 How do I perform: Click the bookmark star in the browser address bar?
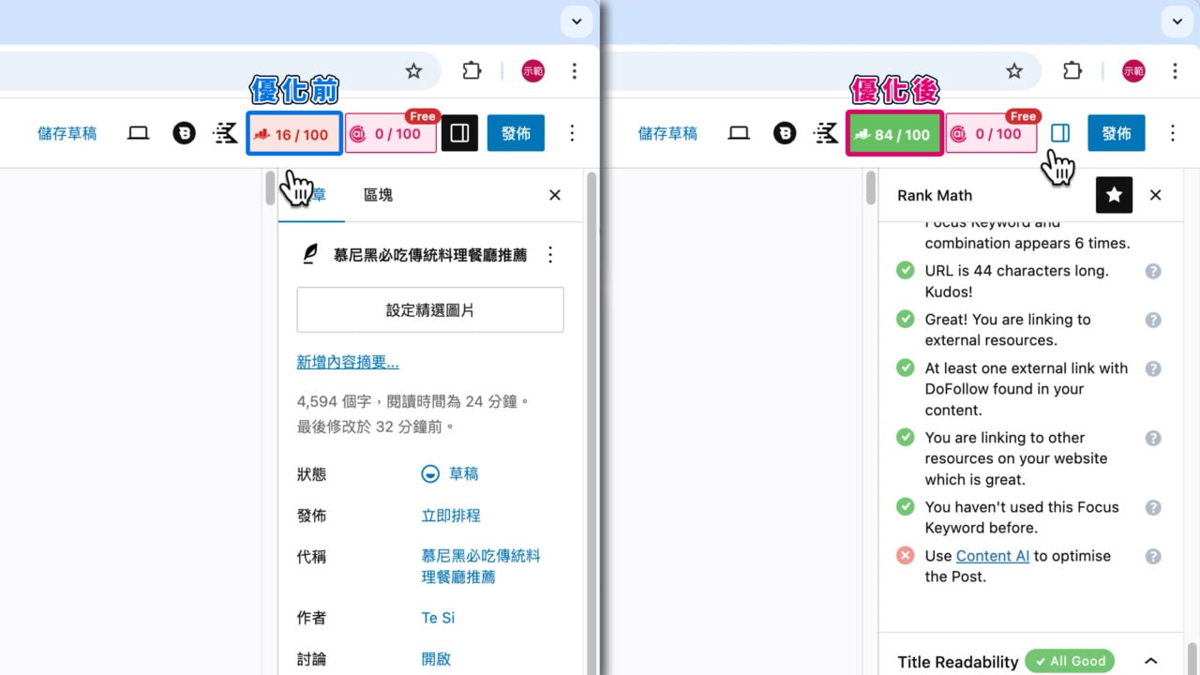[413, 70]
